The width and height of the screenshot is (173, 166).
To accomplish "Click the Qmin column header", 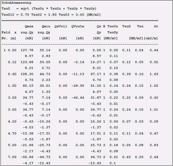I will (46, 27).
